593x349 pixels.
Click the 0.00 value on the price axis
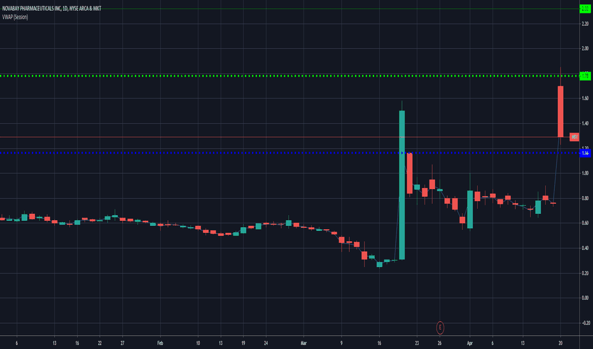585,298
